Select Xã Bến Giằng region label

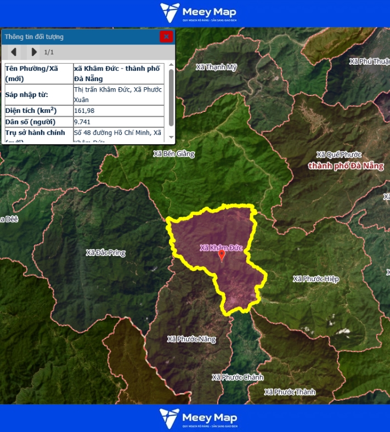point(174,154)
